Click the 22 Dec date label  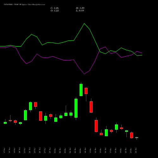126,150
